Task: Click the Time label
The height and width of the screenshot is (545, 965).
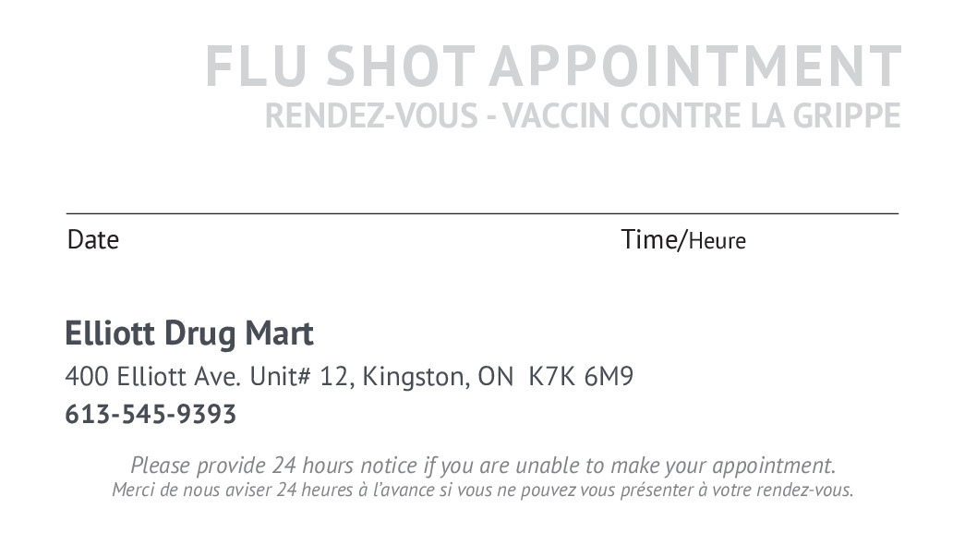Action: click(x=649, y=239)
